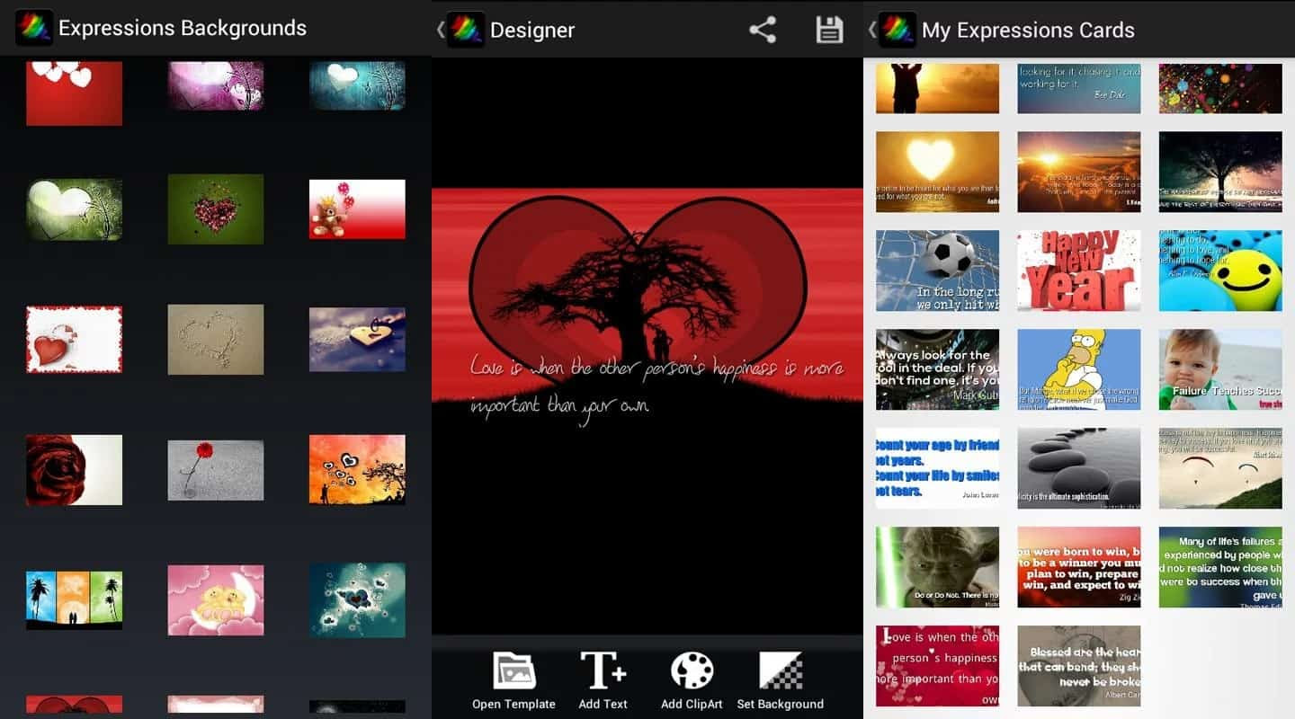The width and height of the screenshot is (1295, 719).
Task: Select the teal floating hearts background
Action: [357, 599]
